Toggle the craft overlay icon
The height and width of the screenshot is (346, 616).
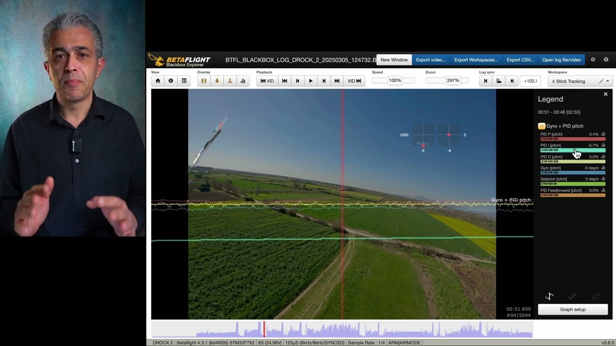coord(217,81)
